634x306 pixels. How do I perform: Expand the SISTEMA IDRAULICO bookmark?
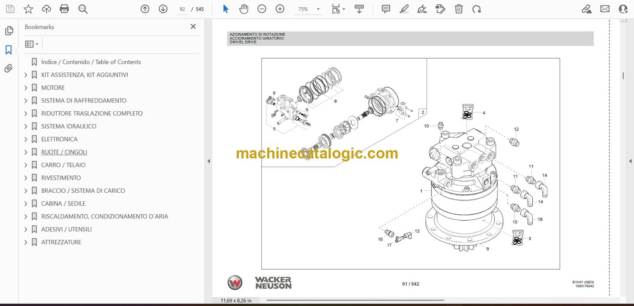(x=26, y=126)
